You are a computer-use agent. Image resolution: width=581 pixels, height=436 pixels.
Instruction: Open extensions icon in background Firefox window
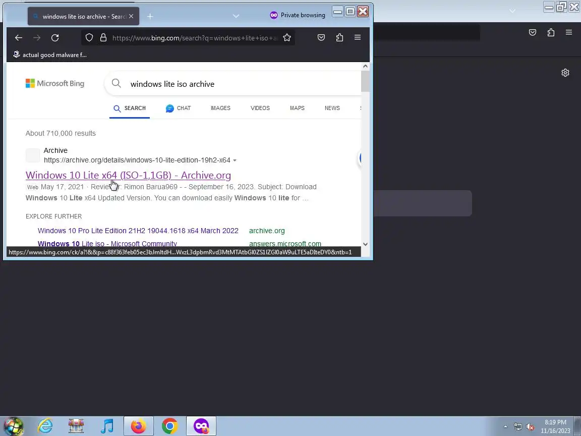pos(551,33)
